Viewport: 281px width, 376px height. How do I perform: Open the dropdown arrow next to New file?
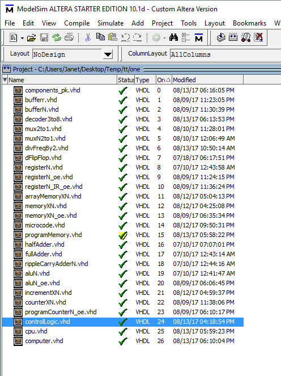pyautogui.click(x=22, y=38)
